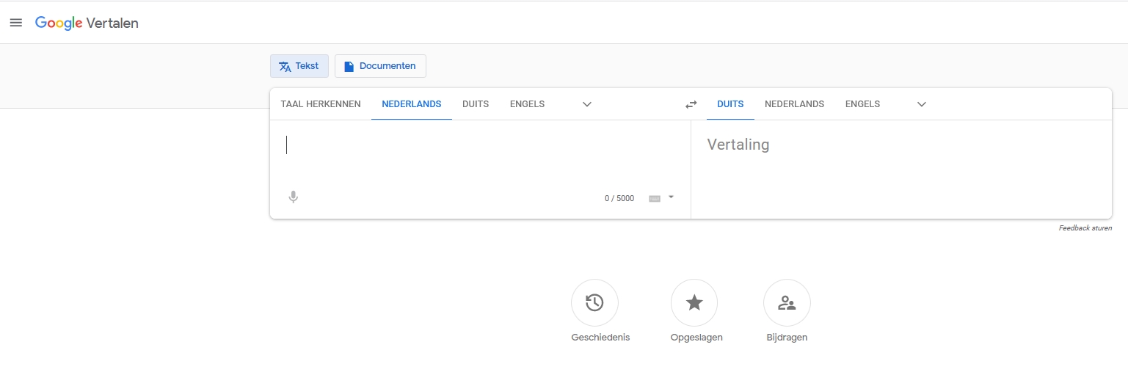Open the hamburger main menu
1128x386 pixels.
(15, 23)
